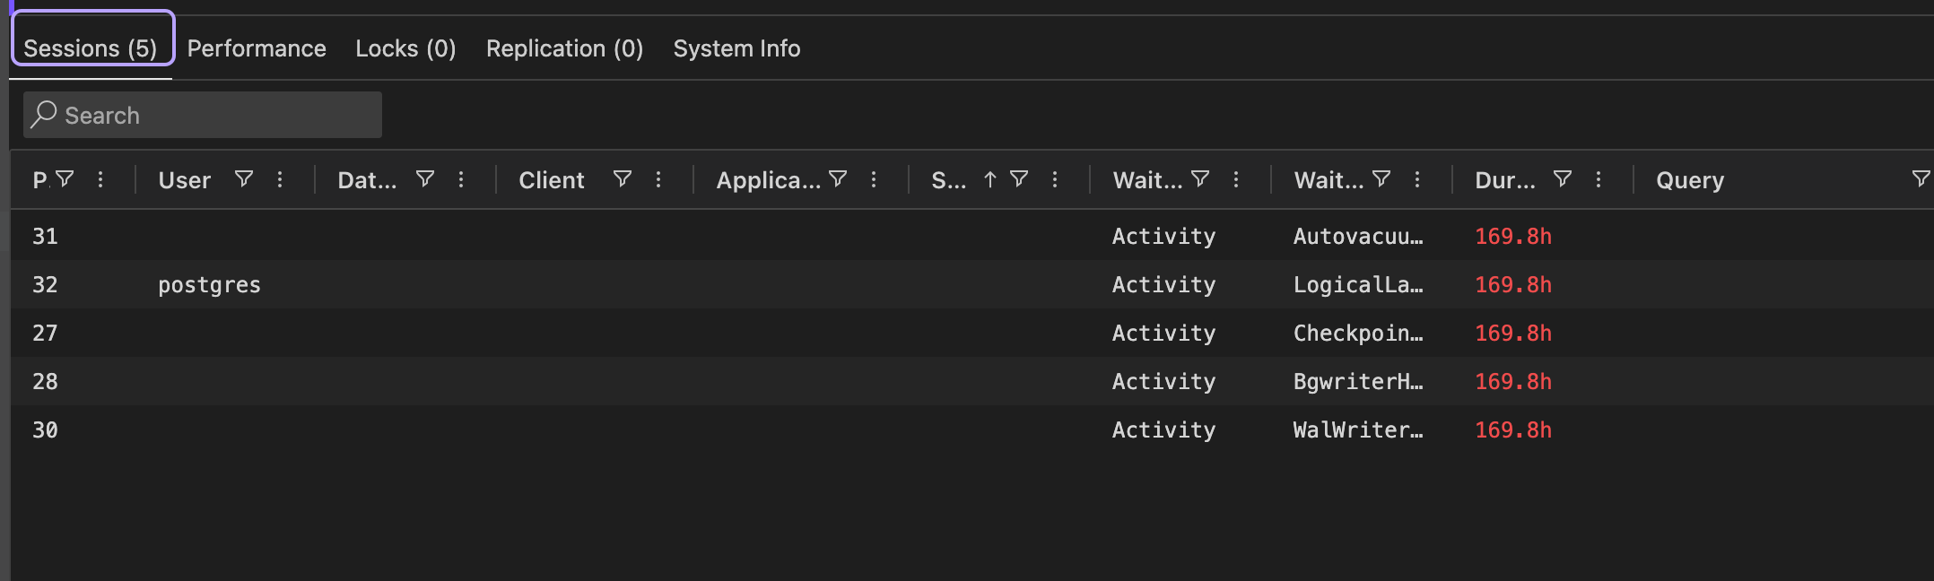
Task: Click the Search input field
Action: (x=203, y=115)
